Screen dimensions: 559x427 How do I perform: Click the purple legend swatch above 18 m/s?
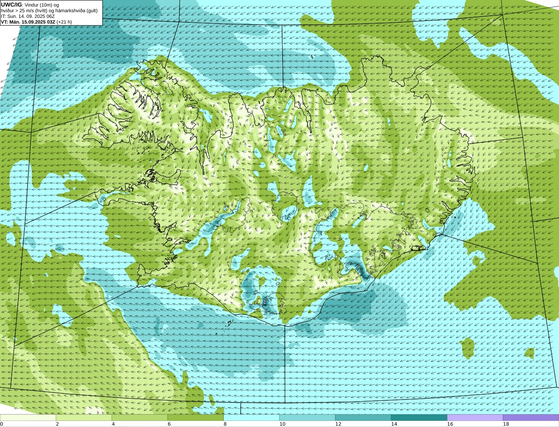(531, 418)
